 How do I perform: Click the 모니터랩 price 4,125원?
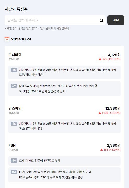point(114,55)
